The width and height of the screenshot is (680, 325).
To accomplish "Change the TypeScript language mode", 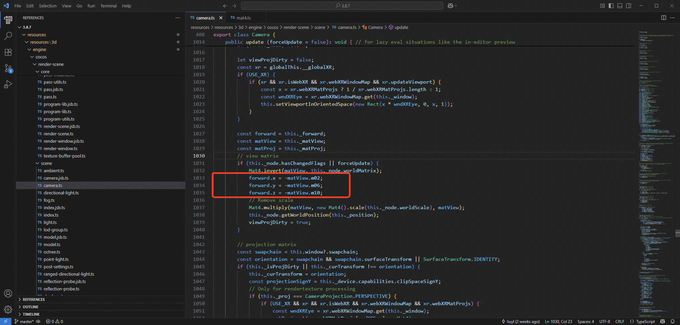I will pos(645,321).
